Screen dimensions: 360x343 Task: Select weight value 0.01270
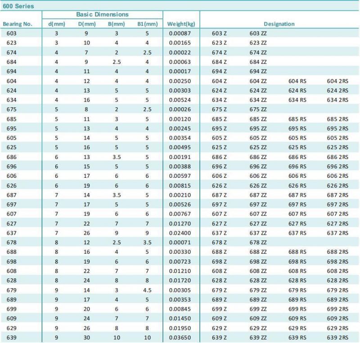(180, 224)
